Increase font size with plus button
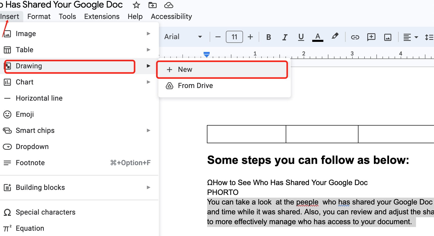434x236 pixels. pyautogui.click(x=250, y=37)
